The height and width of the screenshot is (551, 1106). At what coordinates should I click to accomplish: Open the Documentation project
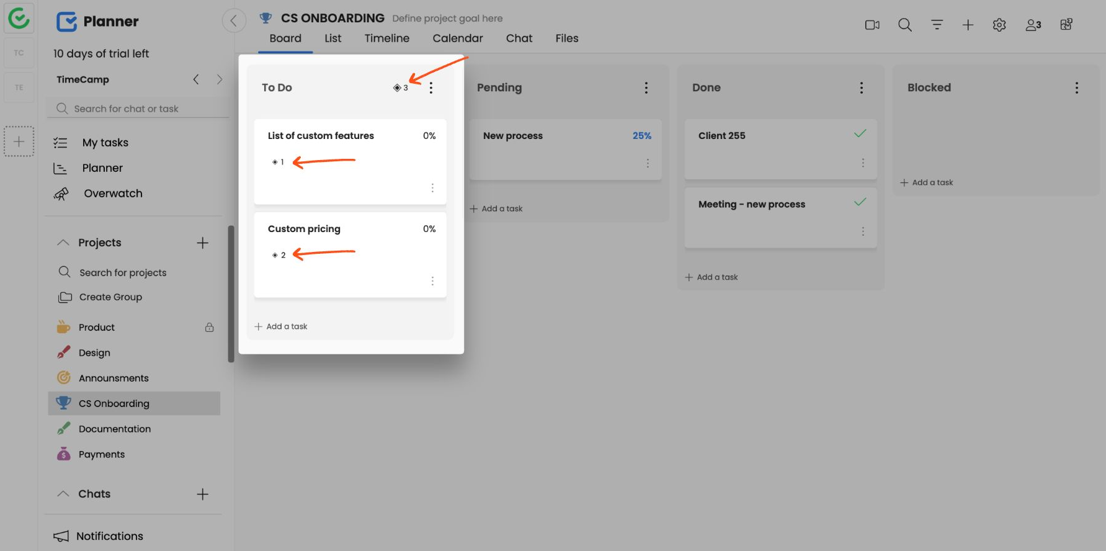pyautogui.click(x=115, y=429)
